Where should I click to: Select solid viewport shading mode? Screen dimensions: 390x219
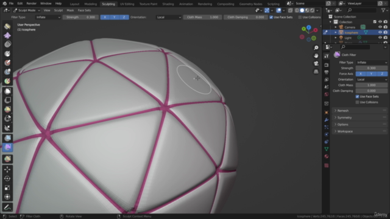302,10
